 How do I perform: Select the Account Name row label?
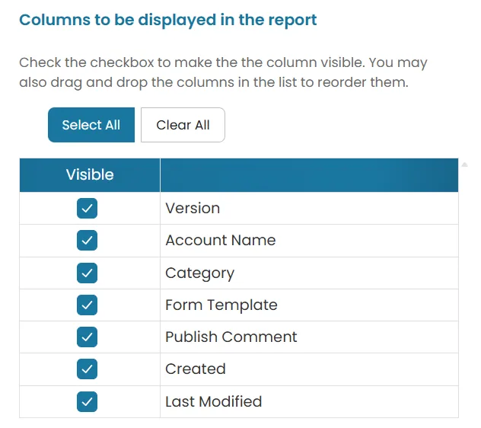coord(221,240)
